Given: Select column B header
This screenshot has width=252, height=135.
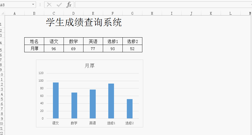Looking at the screenshot, I should coord(34,13).
